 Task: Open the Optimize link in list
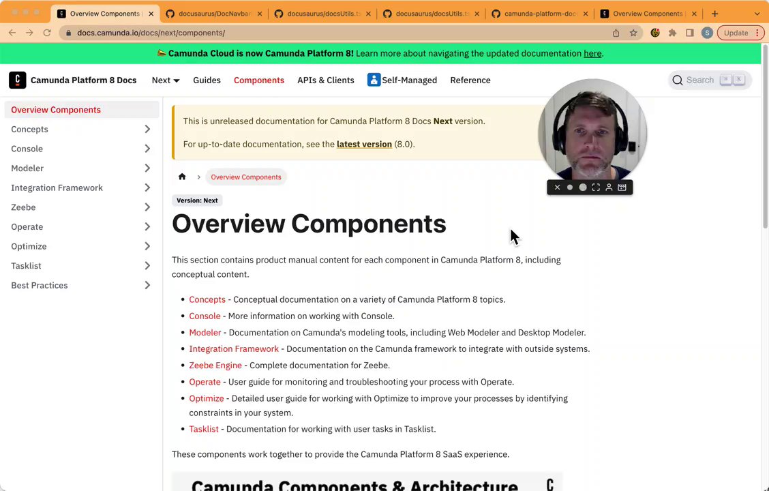click(x=206, y=398)
